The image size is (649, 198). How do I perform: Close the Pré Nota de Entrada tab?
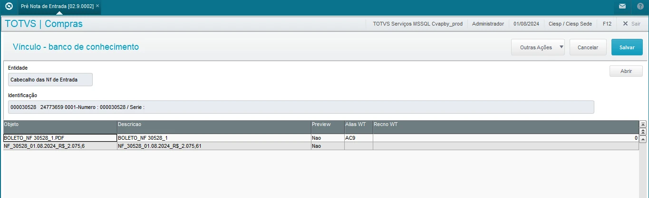[x=97, y=6]
